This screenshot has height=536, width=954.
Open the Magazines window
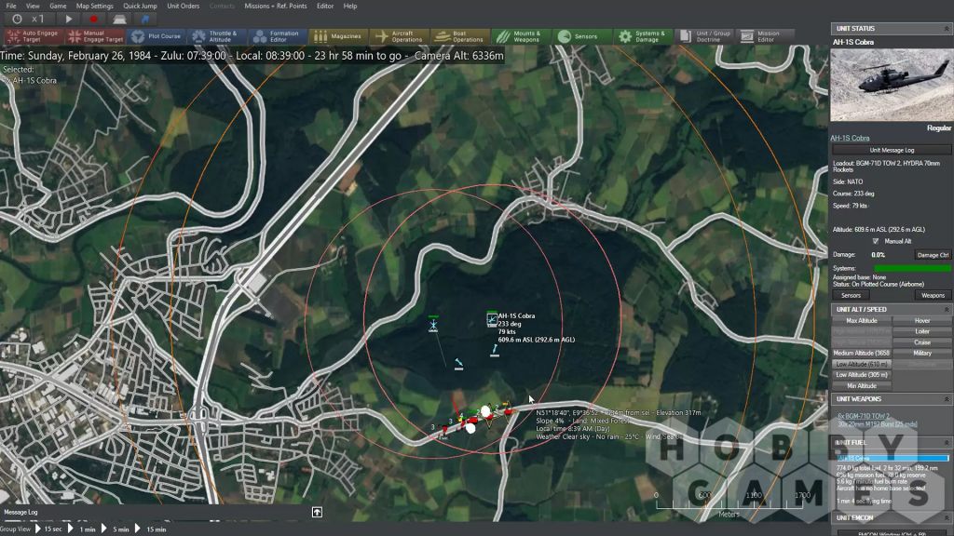[x=338, y=36]
